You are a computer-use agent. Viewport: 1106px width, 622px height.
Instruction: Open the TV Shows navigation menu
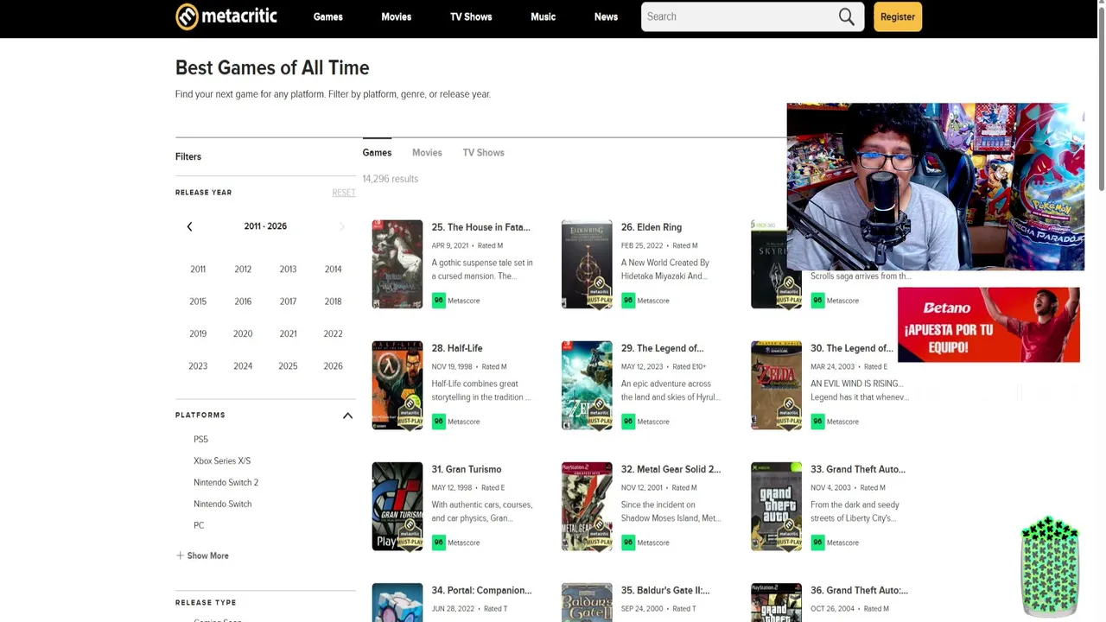pyautogui.click(x=471, y=16)
